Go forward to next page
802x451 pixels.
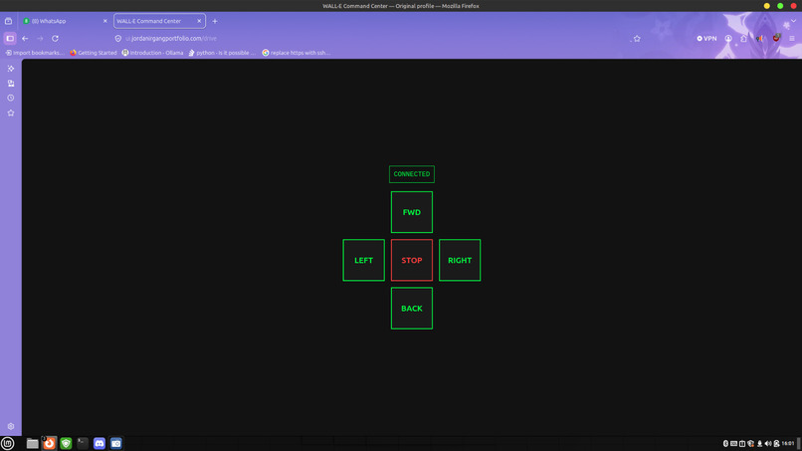click(40, 39)
